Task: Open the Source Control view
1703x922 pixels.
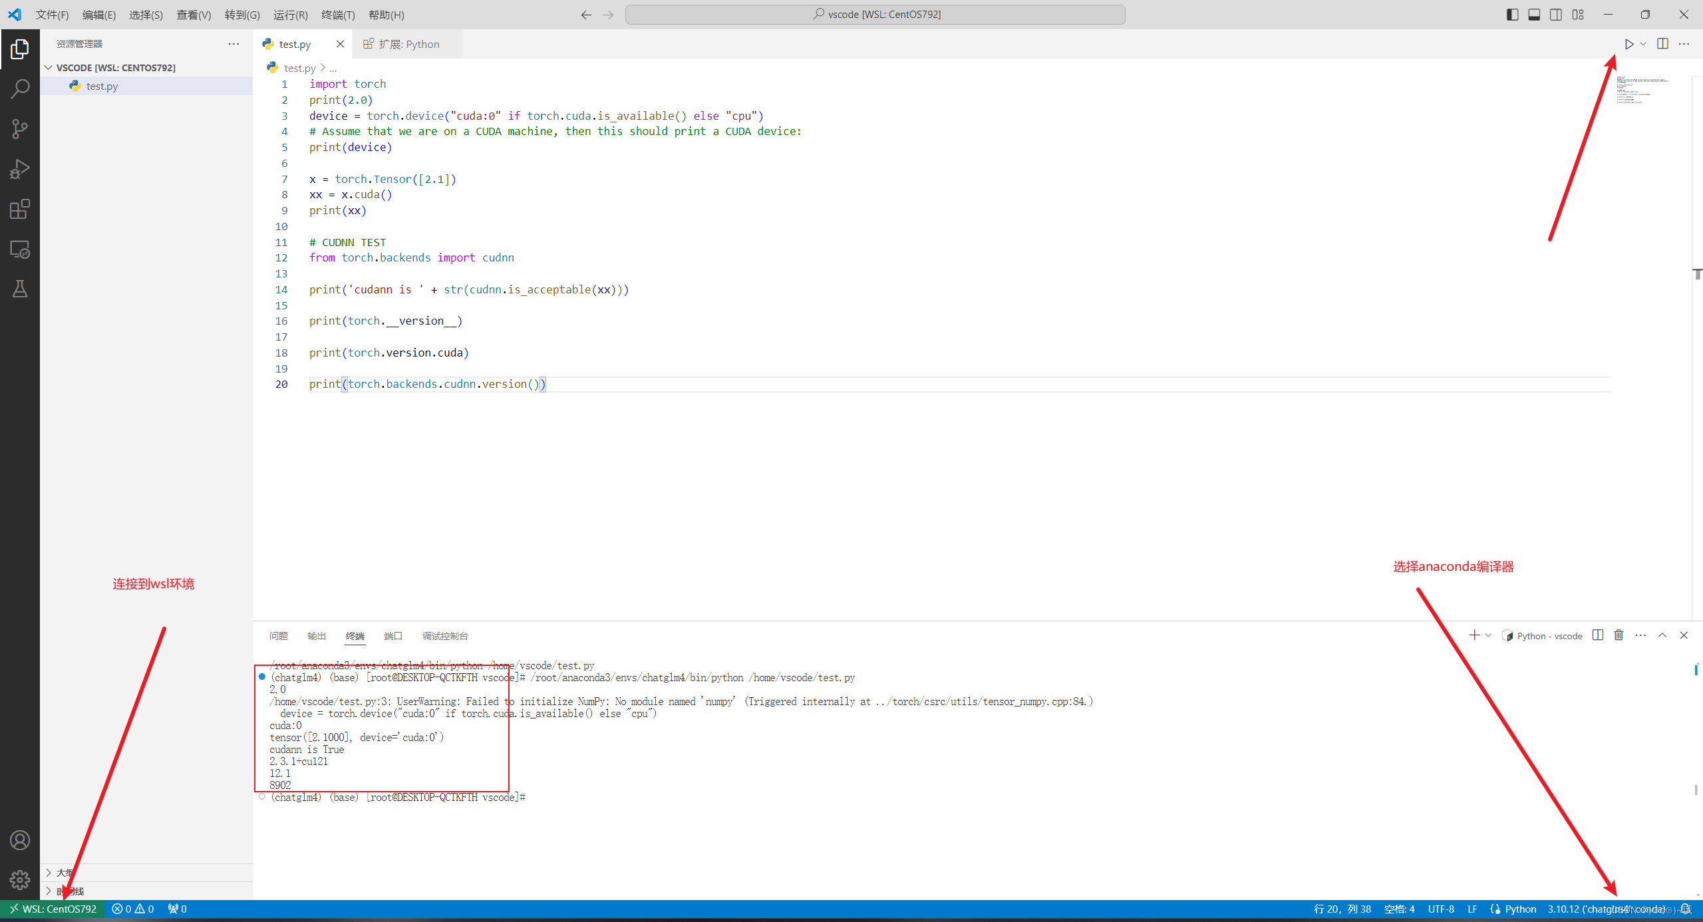Action: (20, 129)
